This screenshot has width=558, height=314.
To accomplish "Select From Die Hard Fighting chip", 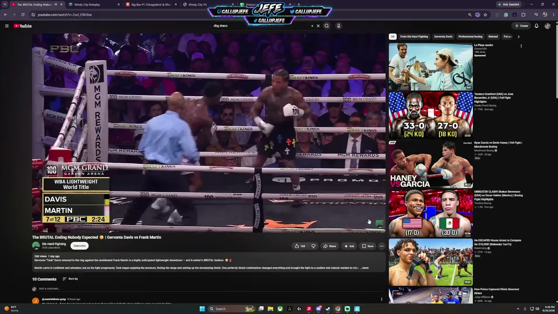I will (x=414, y=37).
